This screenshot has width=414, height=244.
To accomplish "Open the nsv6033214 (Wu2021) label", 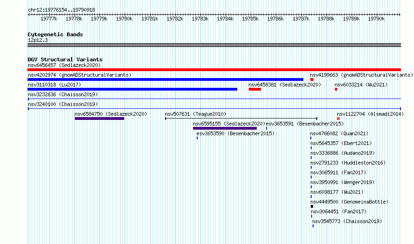I will point(361,85).
